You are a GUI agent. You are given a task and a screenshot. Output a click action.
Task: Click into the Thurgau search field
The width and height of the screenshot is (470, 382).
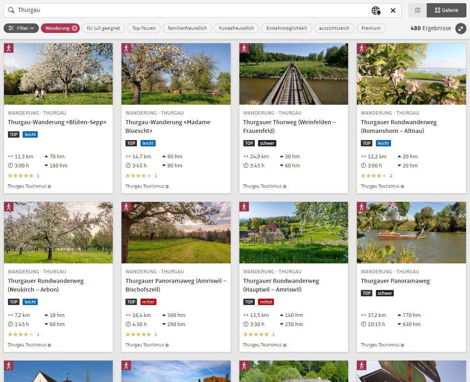tap(191, 10)
